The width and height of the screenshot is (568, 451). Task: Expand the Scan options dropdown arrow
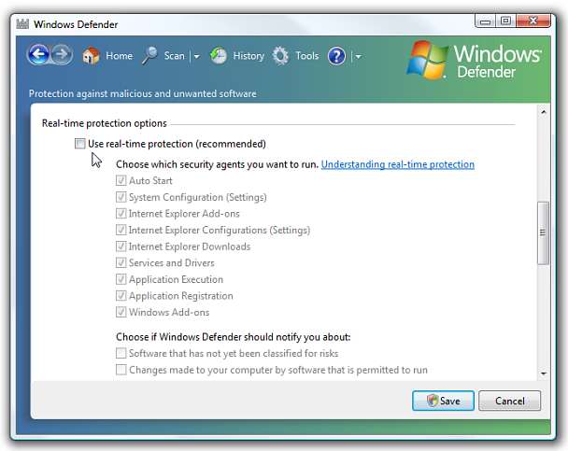(x=196, y=56)
